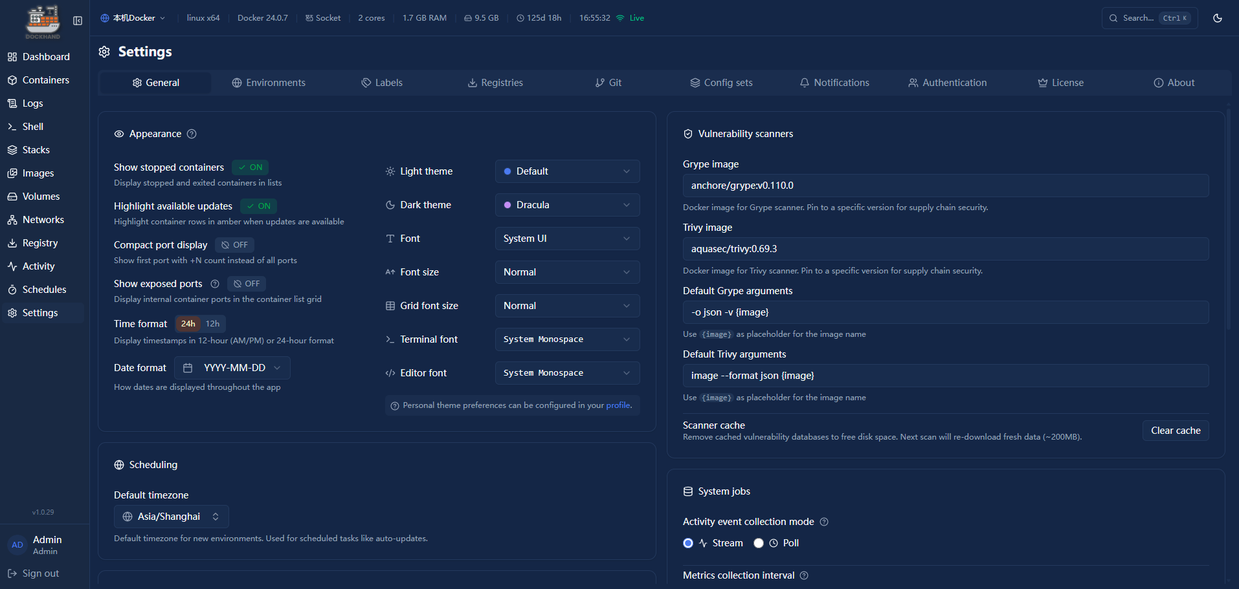1239x589 pixels.
Task: Open Date format YYYY-MM-DD dropdown
Action: 232,368
